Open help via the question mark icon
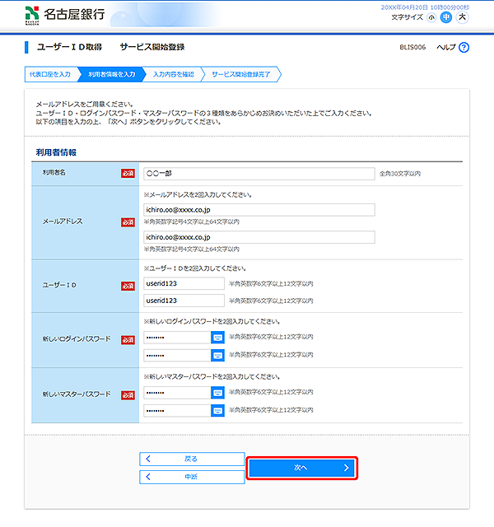 point(464,48)
